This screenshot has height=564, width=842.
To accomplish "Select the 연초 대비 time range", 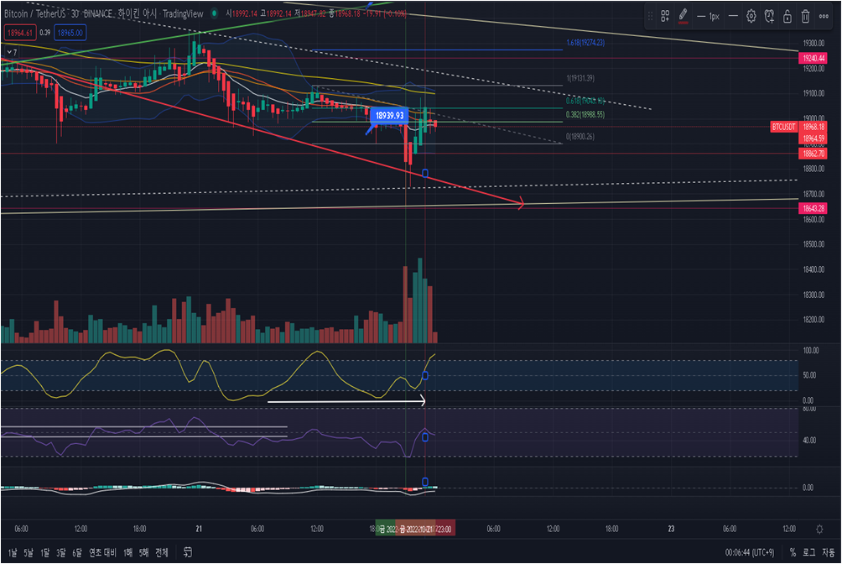I will coord(102,553).
